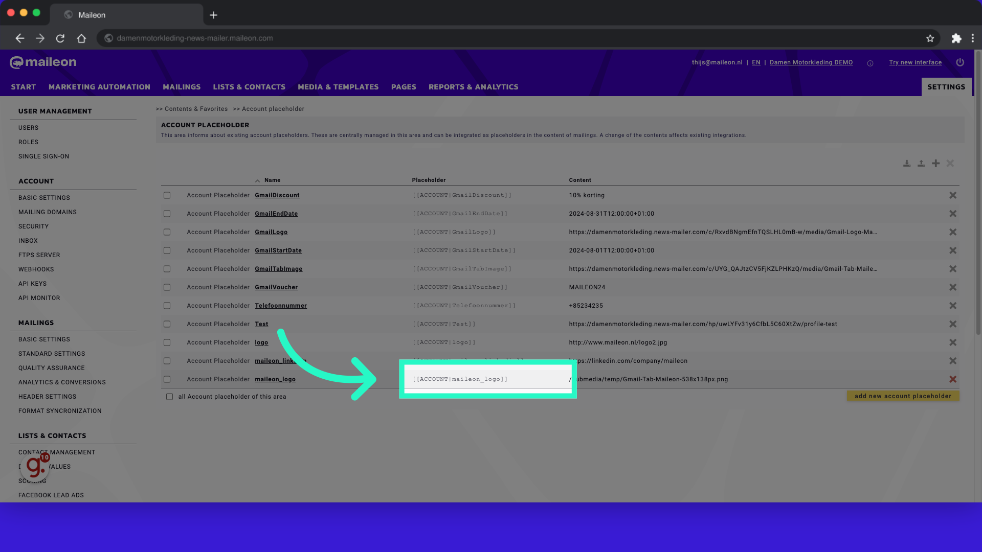Screen dimensions: 982x552
Task: Open MAILING DOMAINS in sidebar
Action: coord(48,212)
